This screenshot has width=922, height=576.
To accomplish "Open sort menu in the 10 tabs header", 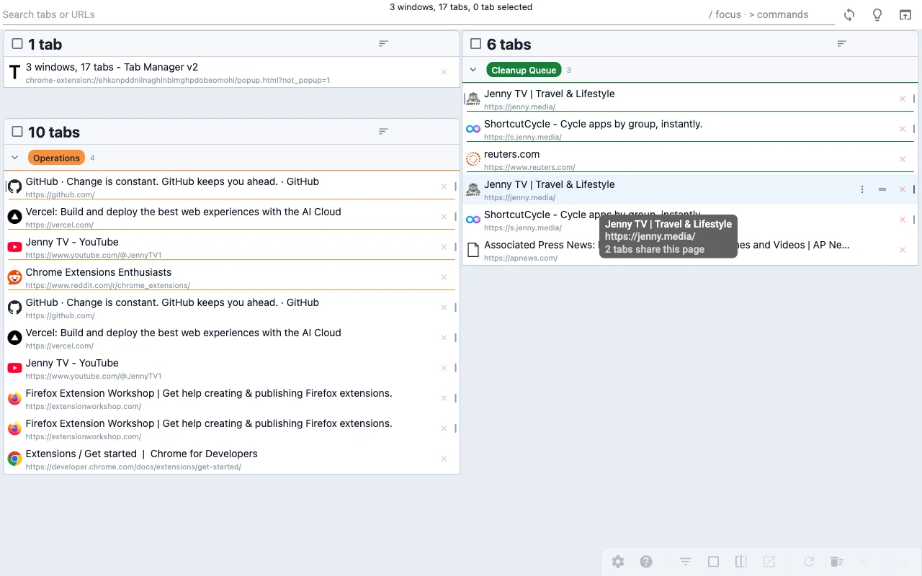I will pos(384,132).
